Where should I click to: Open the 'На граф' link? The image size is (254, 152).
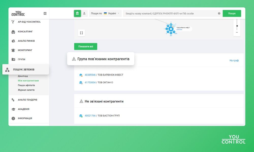(234, 60)
